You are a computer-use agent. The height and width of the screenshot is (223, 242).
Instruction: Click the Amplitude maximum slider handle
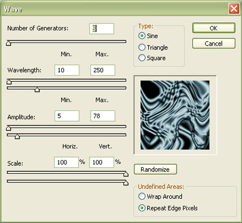[x=18, y=136]
